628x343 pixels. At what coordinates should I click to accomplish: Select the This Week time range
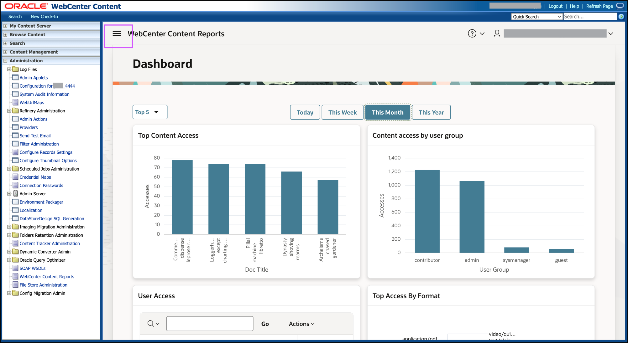tap(343, 112)
